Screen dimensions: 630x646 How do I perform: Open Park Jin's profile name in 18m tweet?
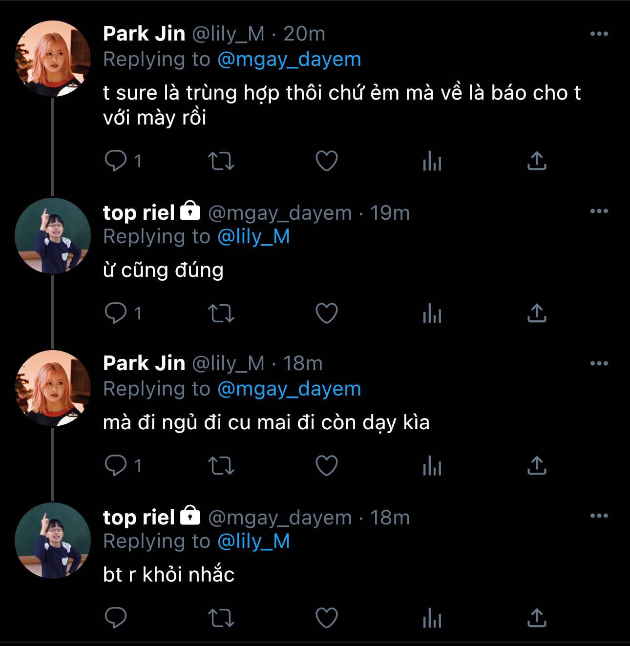(144, 363)
